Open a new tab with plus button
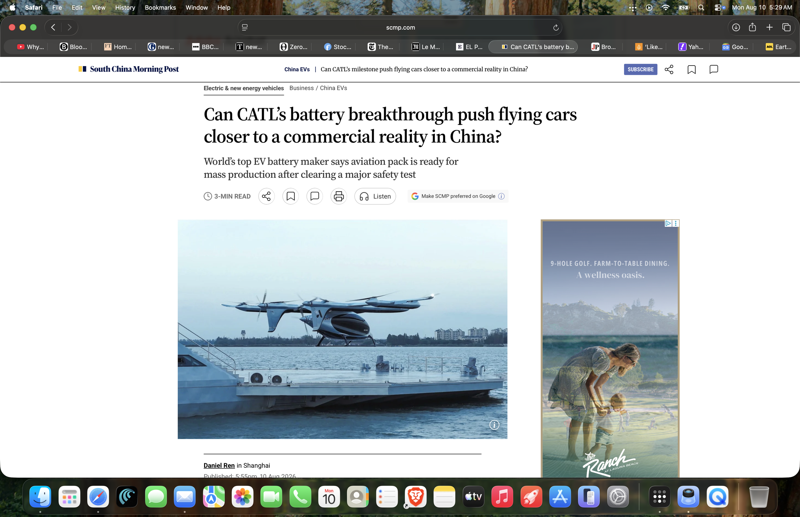Viewport: 800px width, 517px height. (x=770, y=28)
